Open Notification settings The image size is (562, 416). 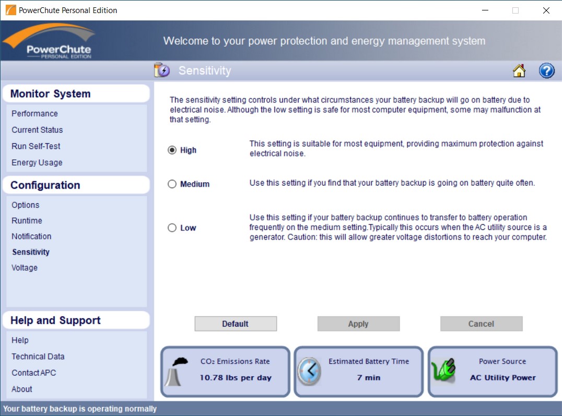coord(31,236)
